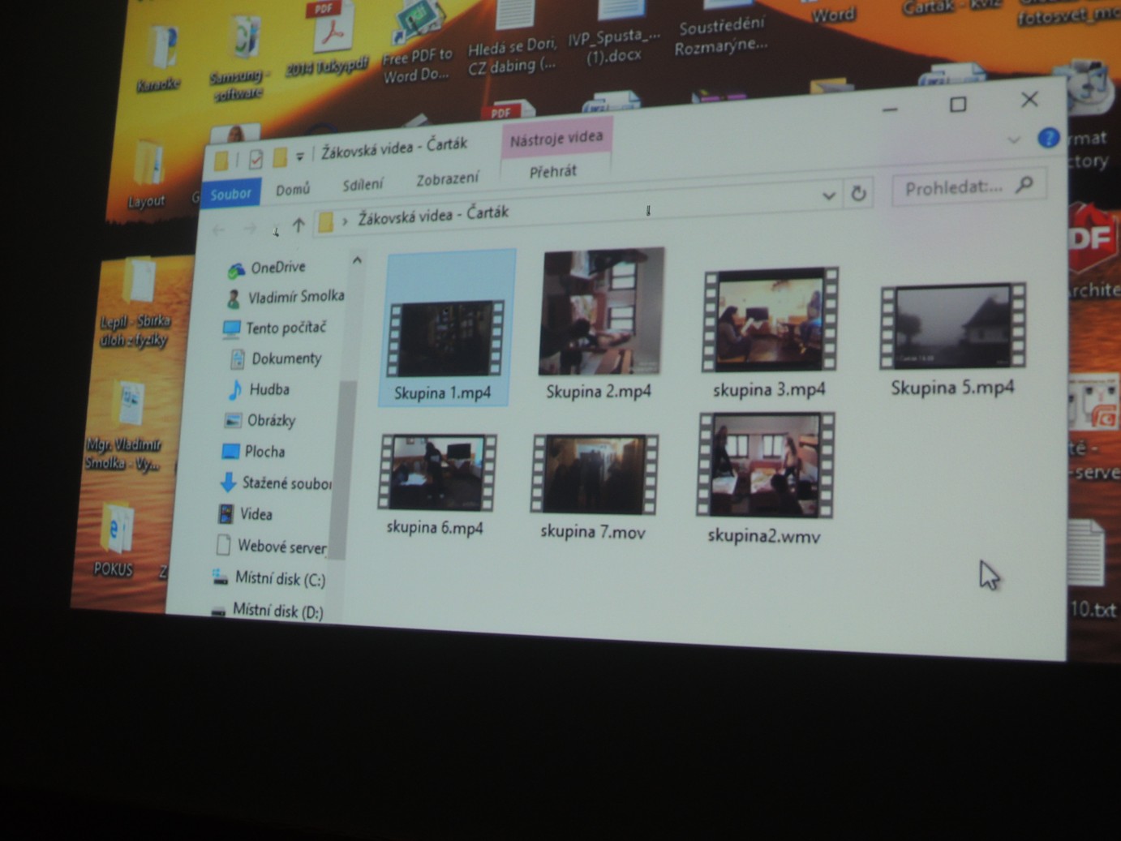The image size is (1121, 841).
Task: Select the skupina2.wmv video thumbnail
Action: (766, 465)
